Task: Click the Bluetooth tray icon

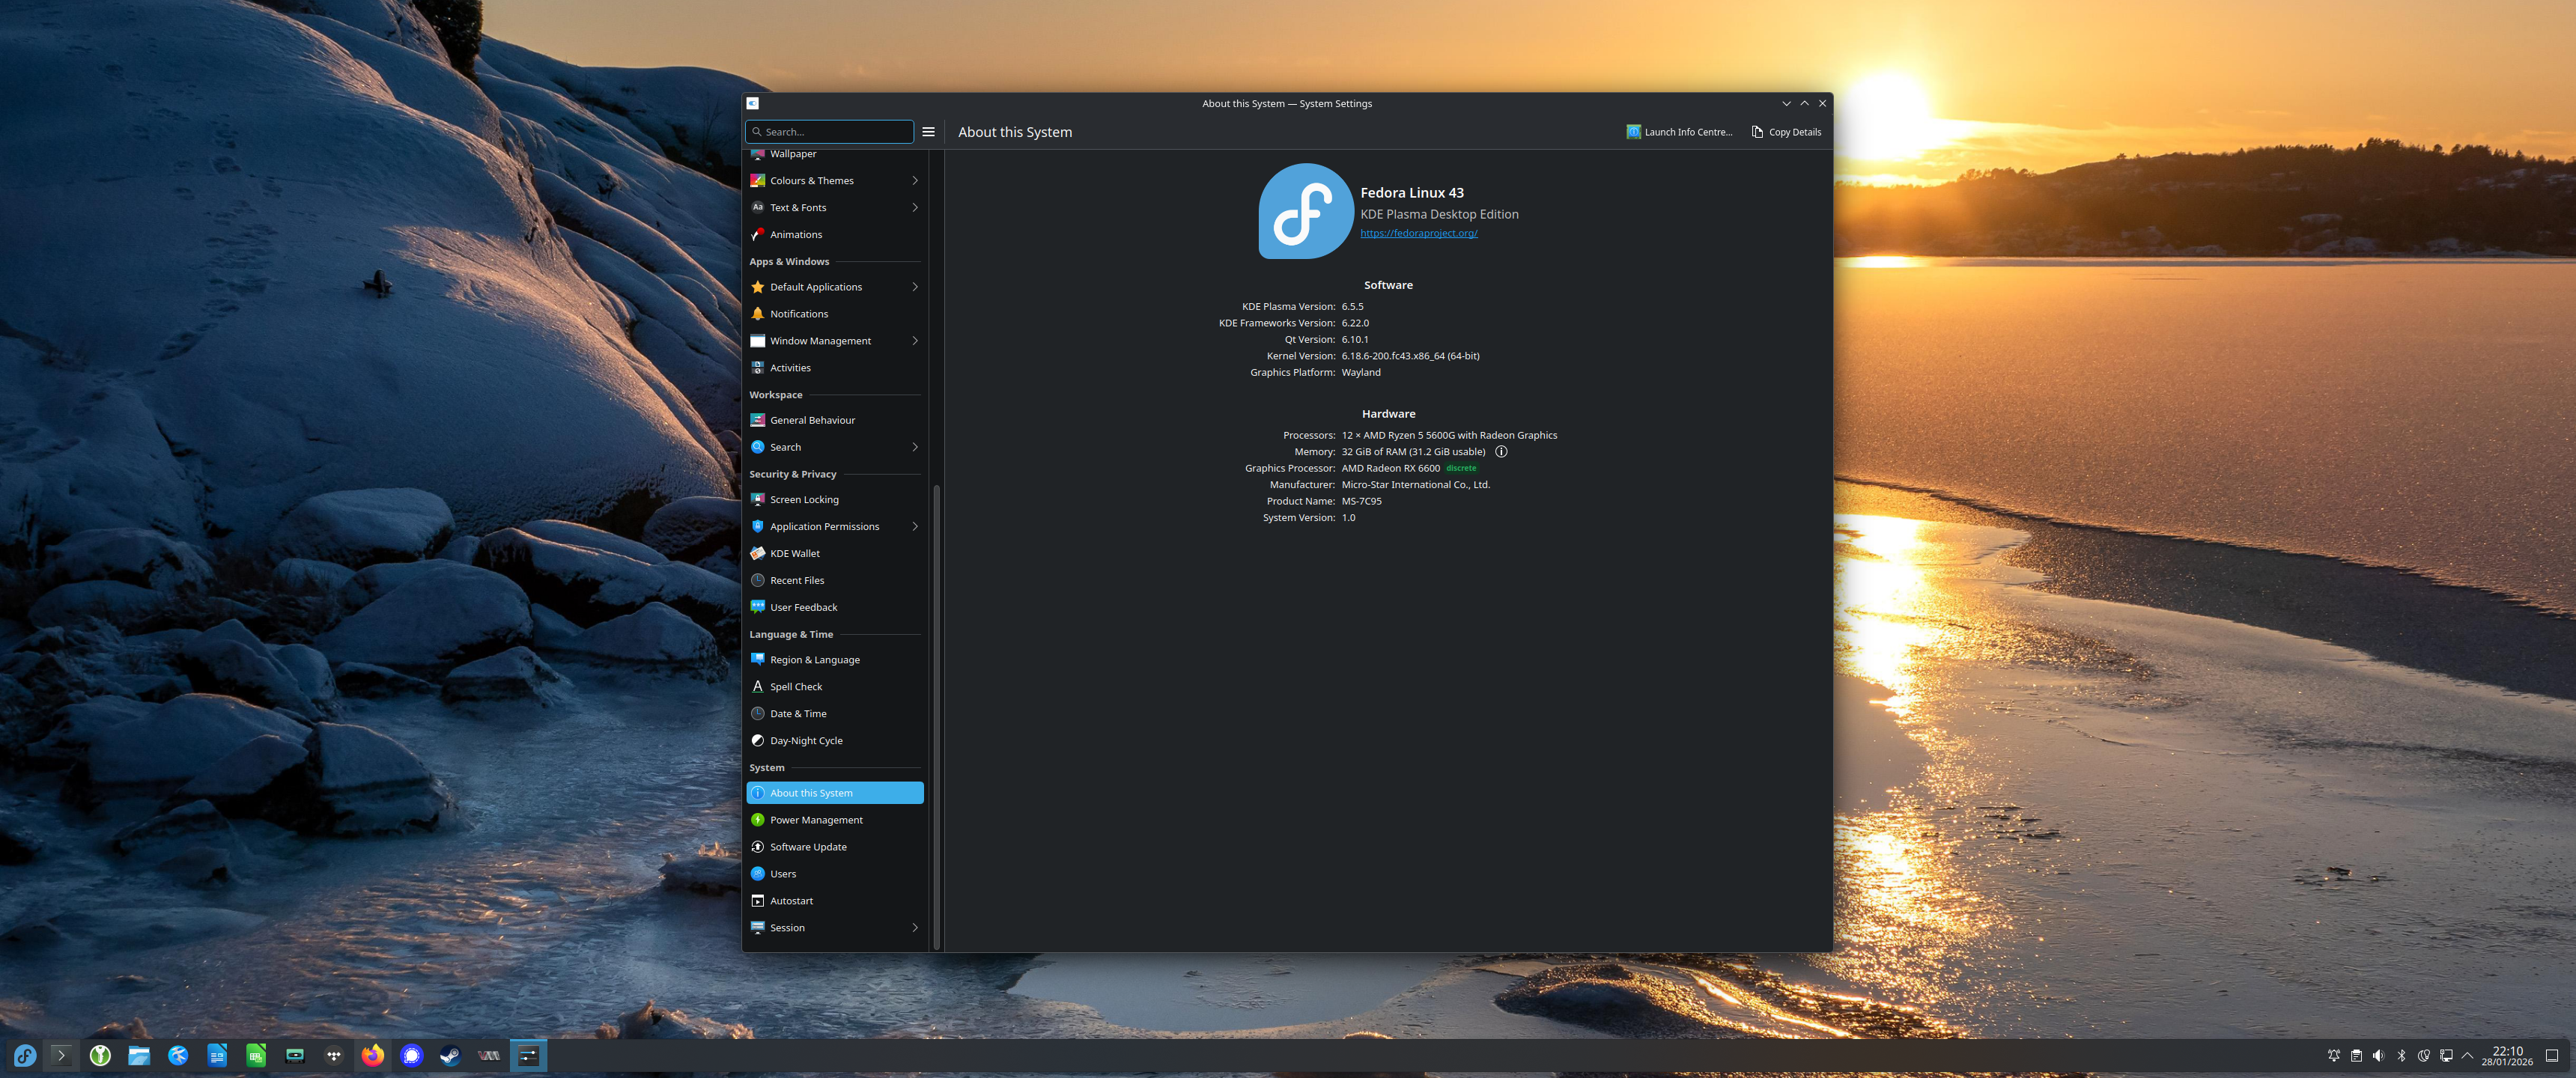Action: tap(2401, 1055)
